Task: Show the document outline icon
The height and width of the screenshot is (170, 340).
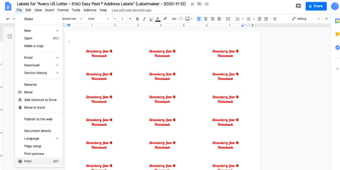Action: 10,36
